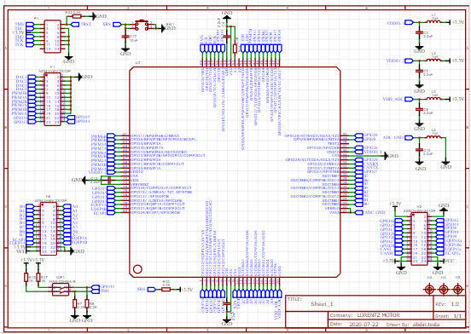
Task: Select the H6 header with R0–R7 nets
Action: click(x=49, y=228)
